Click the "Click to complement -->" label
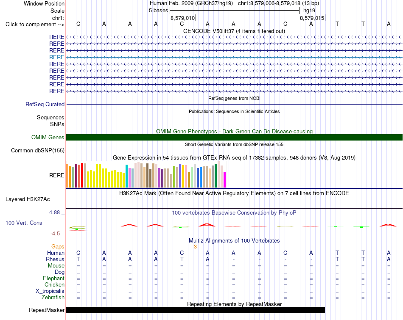This screenshot has width=403, height=320. (35, 25)
